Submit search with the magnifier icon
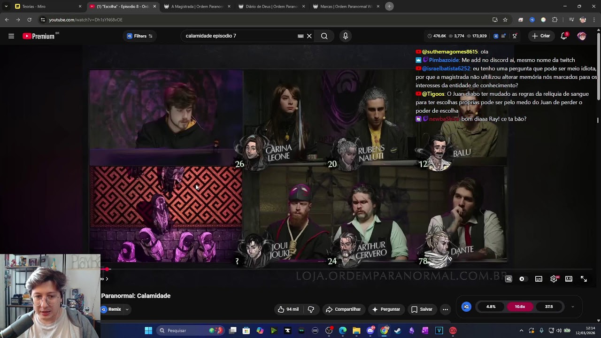This screenshot has height=338, width=601. [x=324, y=36]
